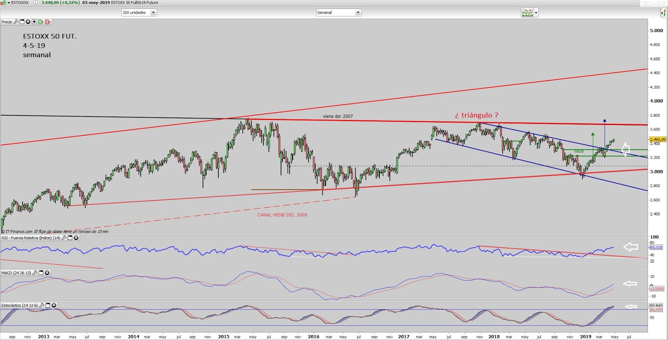Click the 03-may-2019 date text
This screenshot has width=668, height=340.
(96, 2)
